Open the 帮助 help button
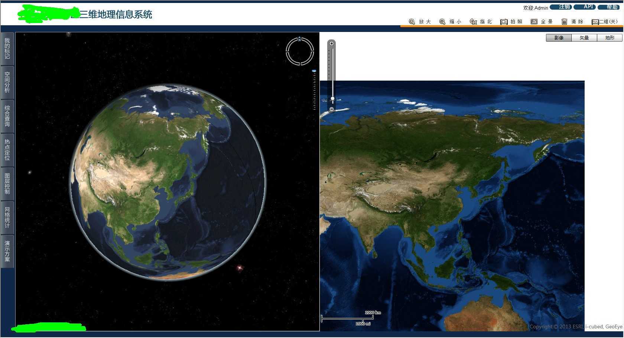The image size is (624, 338). coord(609,7)
